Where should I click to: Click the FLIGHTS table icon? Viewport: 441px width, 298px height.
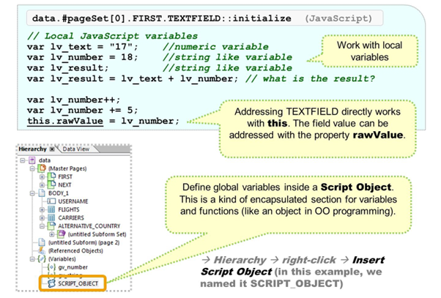coord(51,209)
